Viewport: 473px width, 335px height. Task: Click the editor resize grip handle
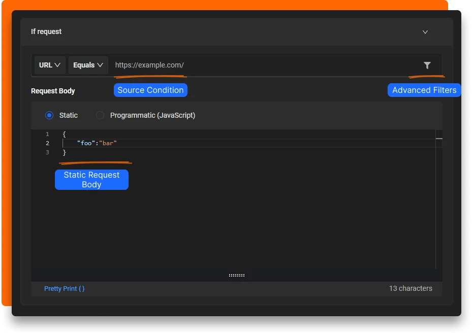pyautogui.click(x=237, y=275)
